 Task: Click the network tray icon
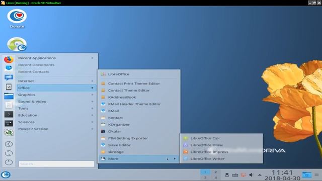tap(235, 175)
